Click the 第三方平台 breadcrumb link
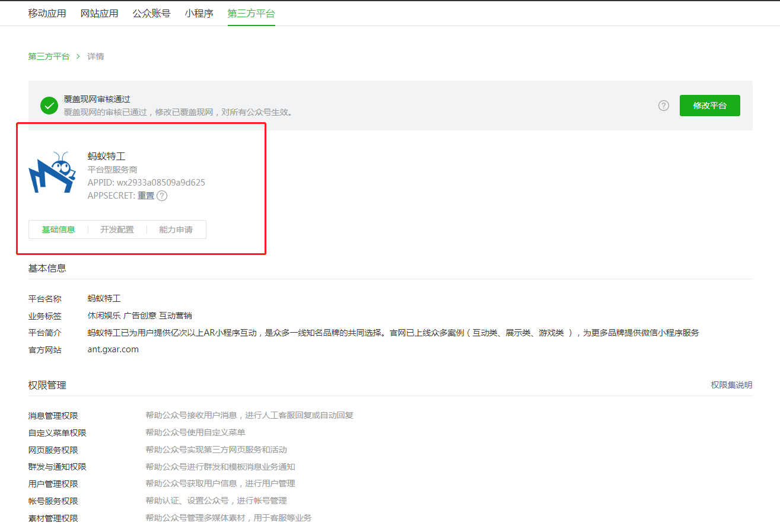 tap(49, 56)
